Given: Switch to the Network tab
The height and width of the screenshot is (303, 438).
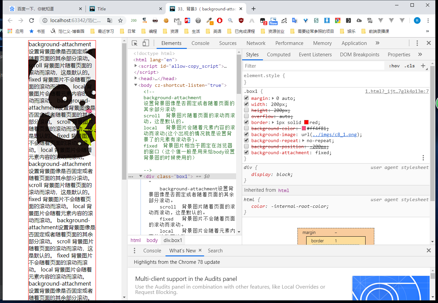Looking at the screenshot, I should 256,43.
